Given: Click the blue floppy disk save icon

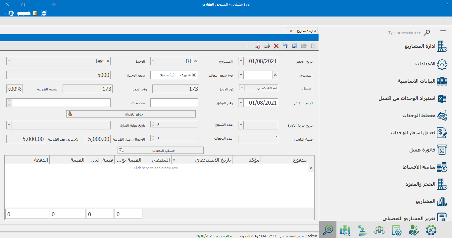Looking at the screenshot, I should pos(295,46).
